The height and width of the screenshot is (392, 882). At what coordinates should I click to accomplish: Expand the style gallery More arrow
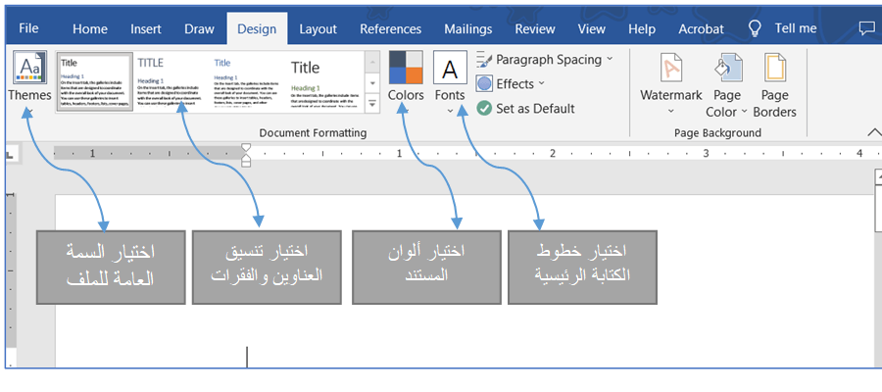pos(372,102)
